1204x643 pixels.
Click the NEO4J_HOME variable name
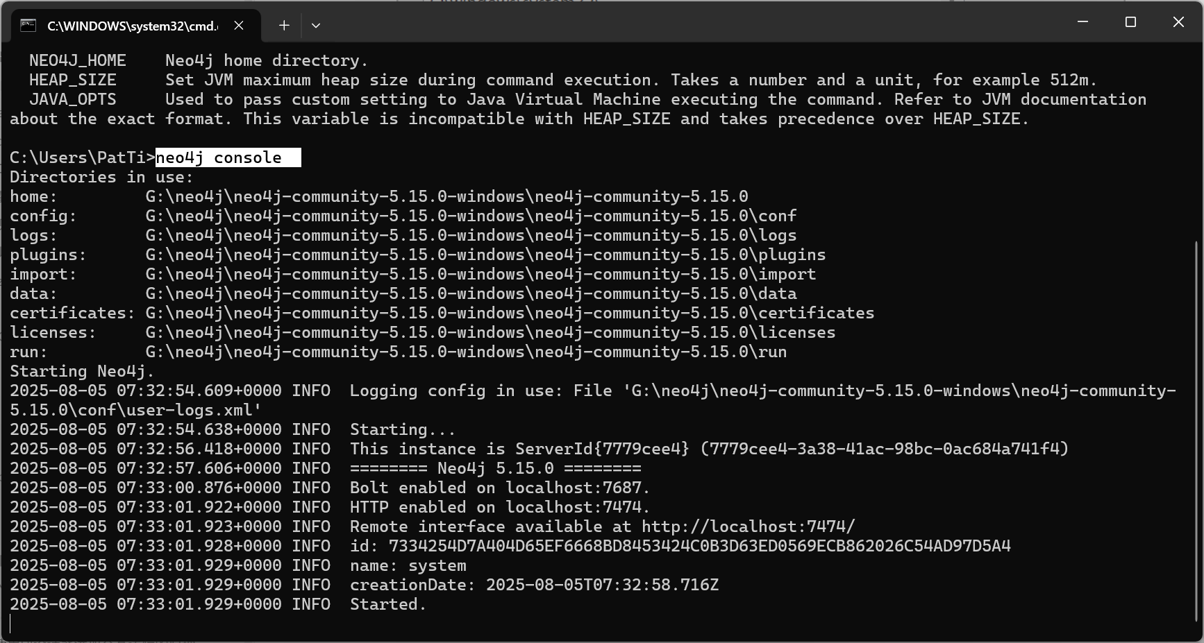pyautogui.click(x=78, y=61)
